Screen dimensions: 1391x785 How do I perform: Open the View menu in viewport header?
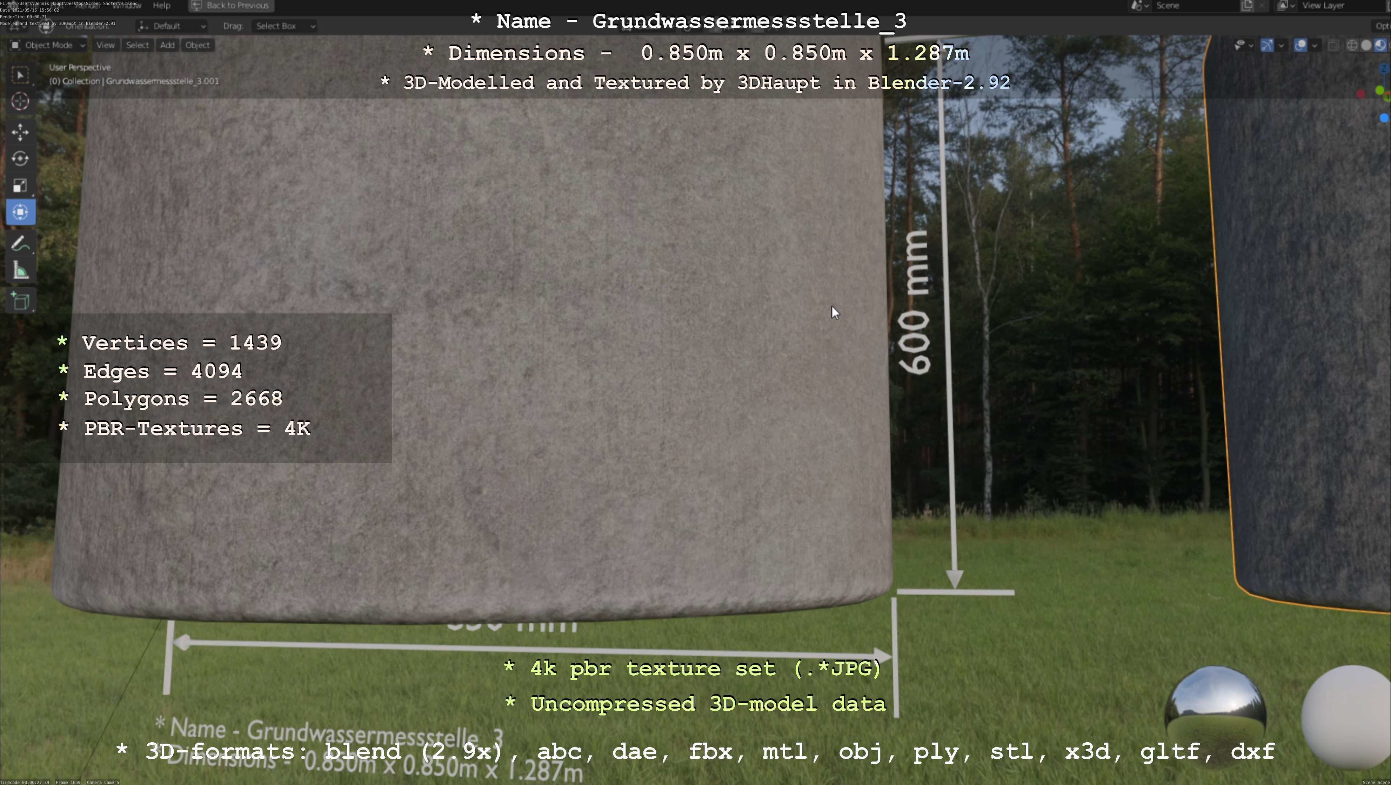[105, 45]
